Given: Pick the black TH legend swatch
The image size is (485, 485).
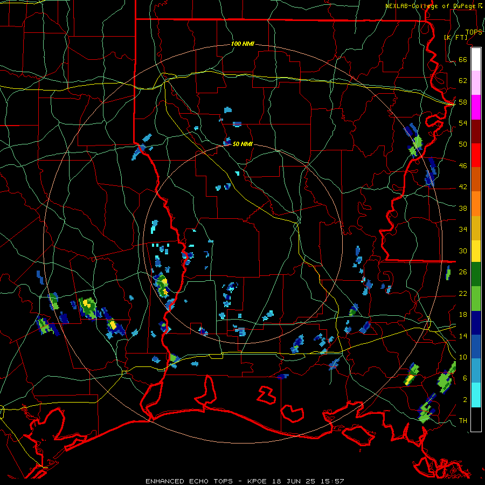Looking at the screenshot, I should pos(476,419).
